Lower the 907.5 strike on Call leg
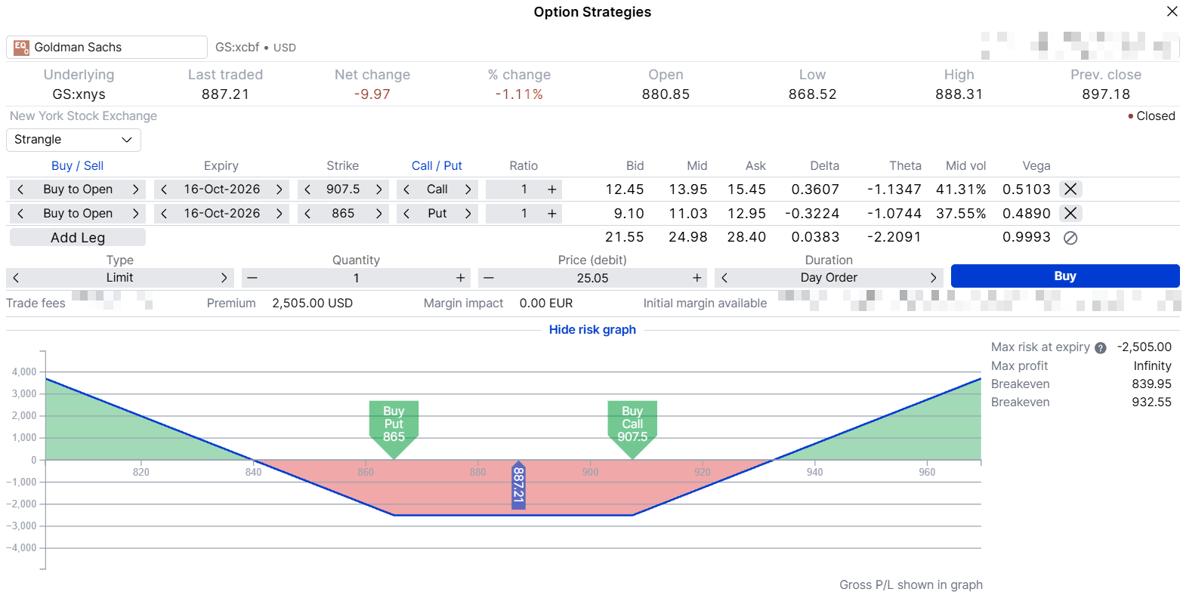This screenshot has height=598, width=1183. pyautogui.click(x=307, y=190)
